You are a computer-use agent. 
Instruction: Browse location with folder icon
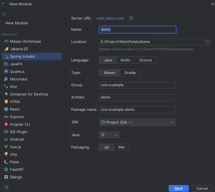pos(207,42)
